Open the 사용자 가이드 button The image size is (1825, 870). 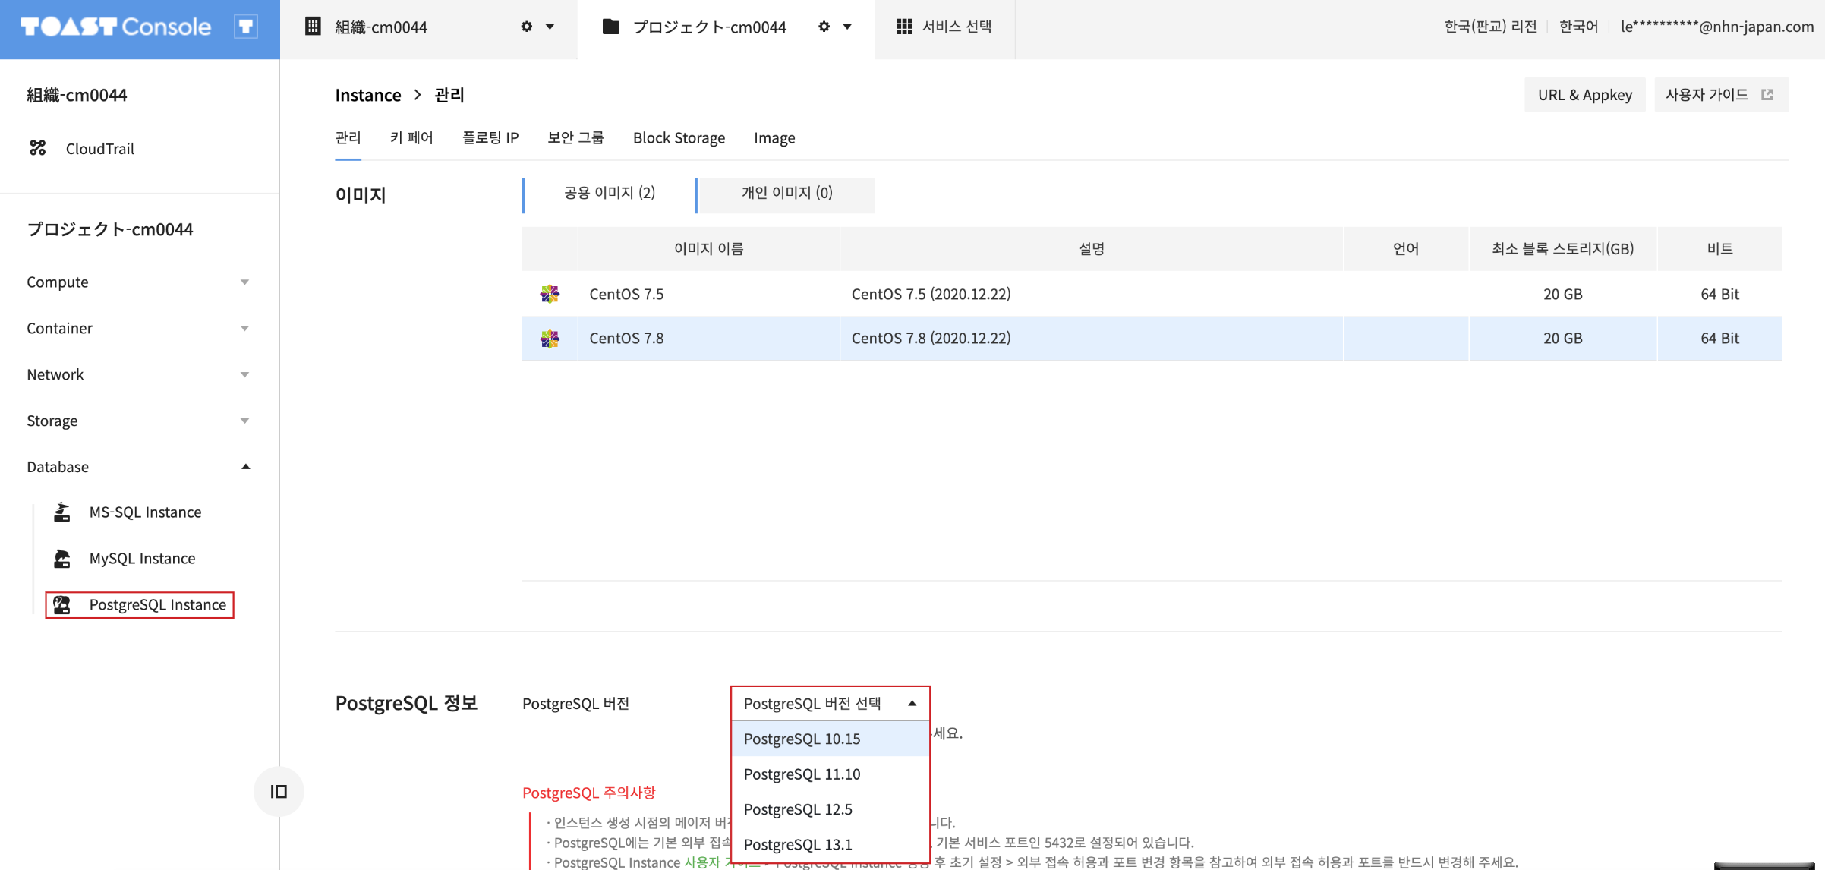(x=1721, y=95)
